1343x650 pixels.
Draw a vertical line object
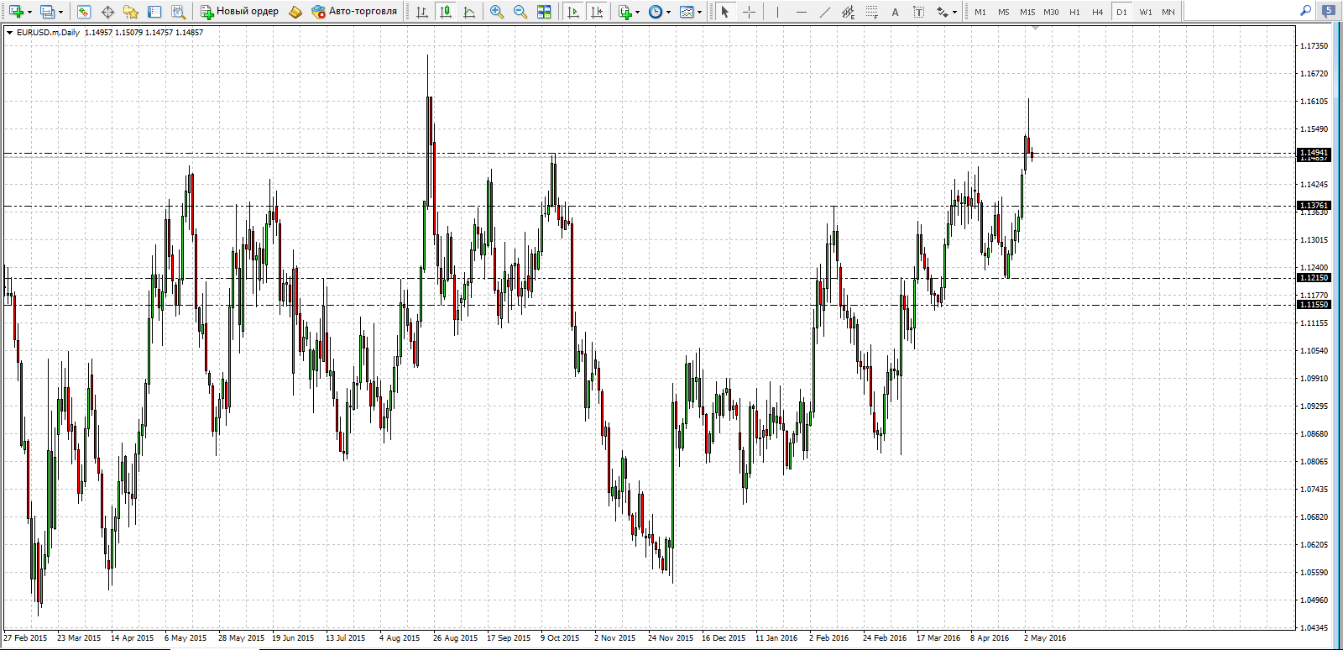point(777,12)
